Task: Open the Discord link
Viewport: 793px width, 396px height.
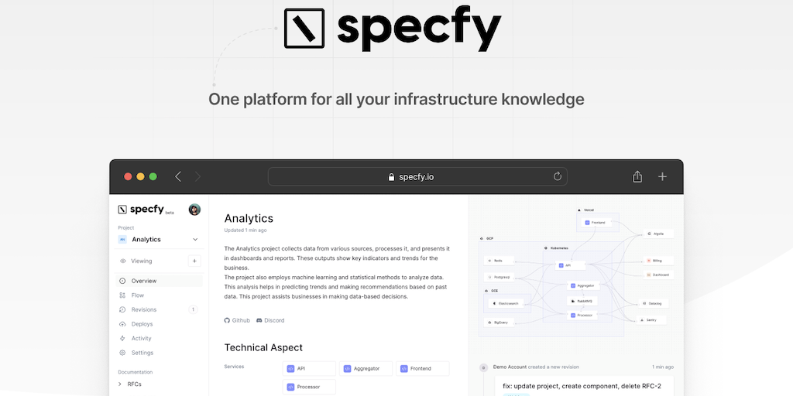Action: point(270,320)
